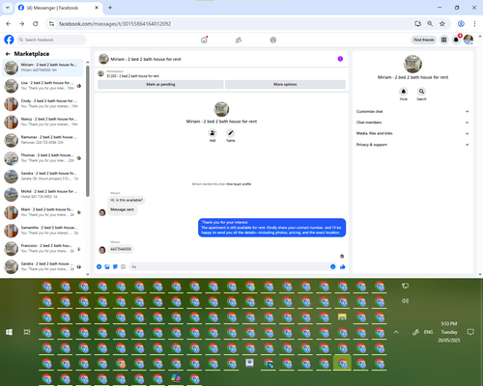Open a new Chrome tab

click(x=110, y=8)
